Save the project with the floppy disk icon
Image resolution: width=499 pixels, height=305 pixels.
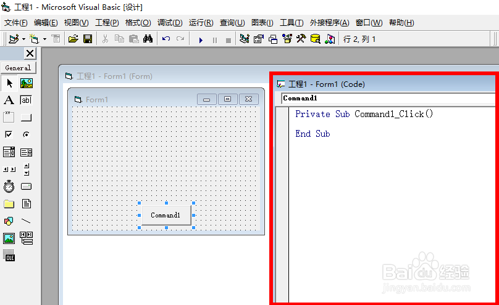coord(88,39)
